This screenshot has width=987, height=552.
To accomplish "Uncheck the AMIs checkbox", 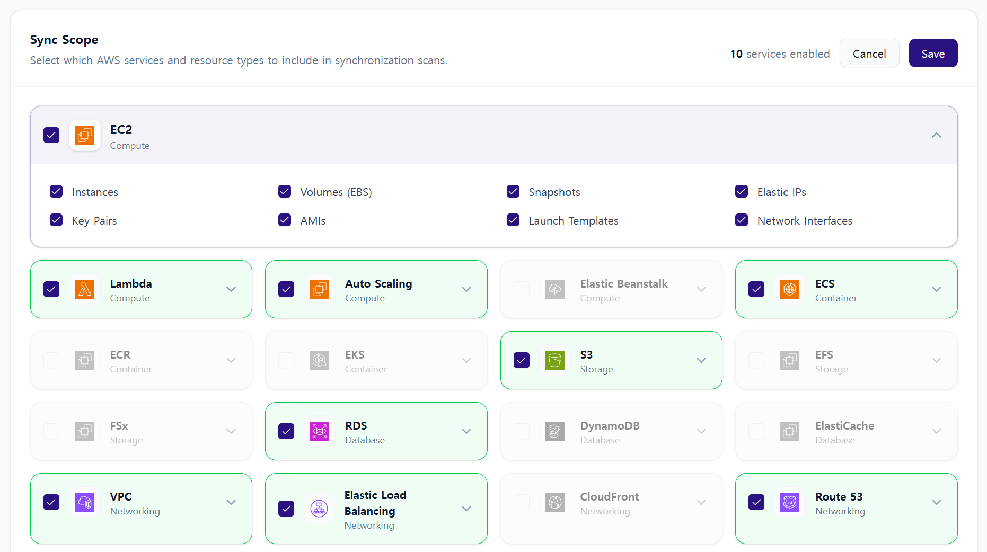I will click(285, 220).
